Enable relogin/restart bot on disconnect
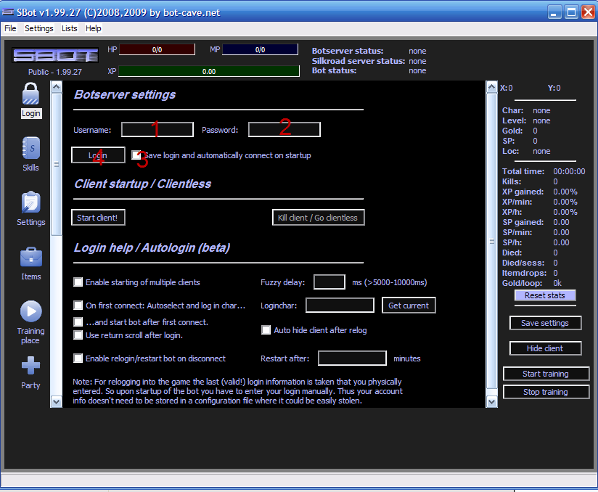The width and height of the screenshot is (598, 492). (78, 358)
